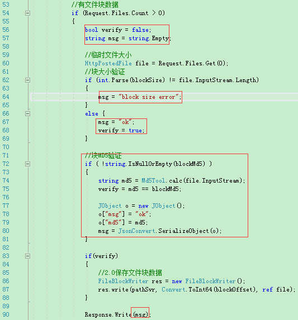Click 'string.Empty' on line 57
This screenshot has height=320, width=298.
coord(149,39)
